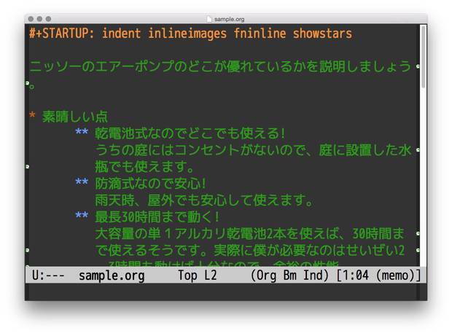
Task: Click the right-fringe wrap indicator beside 30時間ま
Action: (418, 233)
